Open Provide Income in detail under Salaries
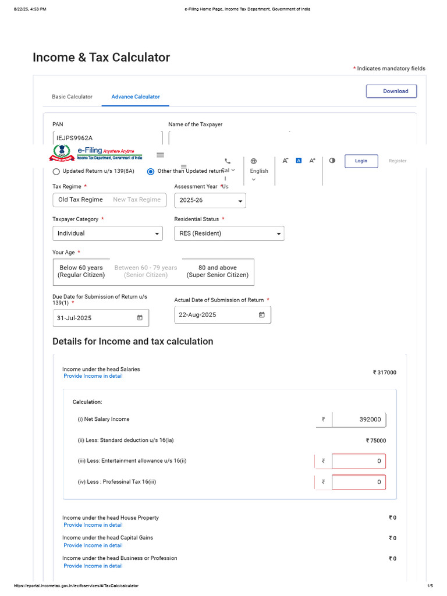Viewport: 447px width, 596px height. click(93, 376)
